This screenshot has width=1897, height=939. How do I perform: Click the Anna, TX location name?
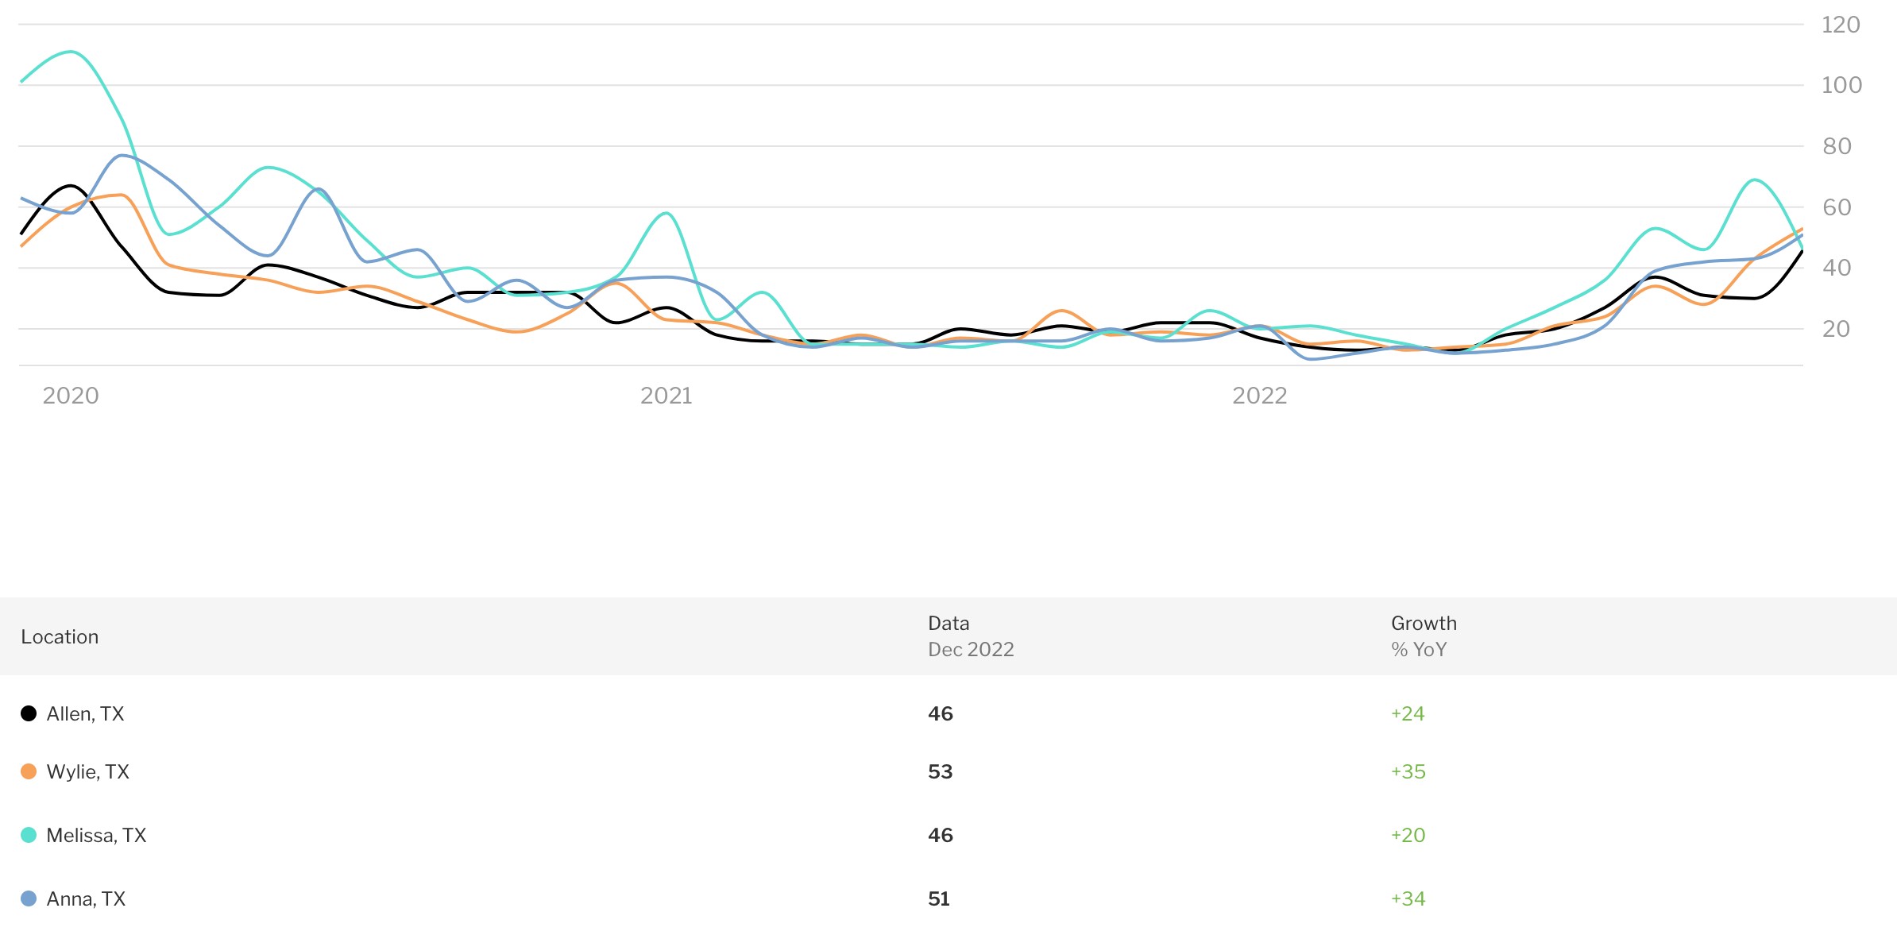(86, 898)
